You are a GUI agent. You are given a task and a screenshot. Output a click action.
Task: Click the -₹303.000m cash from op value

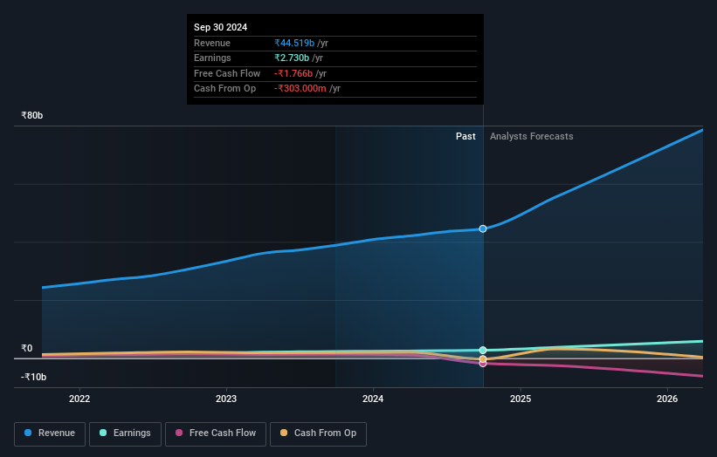(300, 89)
